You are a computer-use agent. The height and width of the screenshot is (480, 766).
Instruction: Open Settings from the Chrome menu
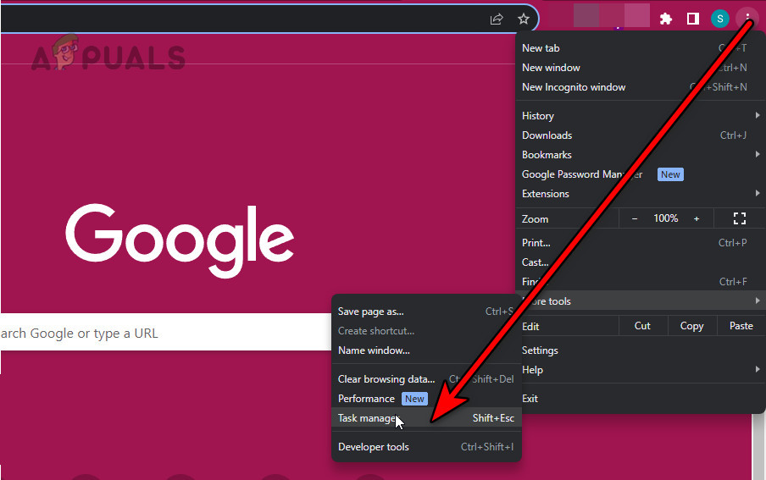pos(641,350)
